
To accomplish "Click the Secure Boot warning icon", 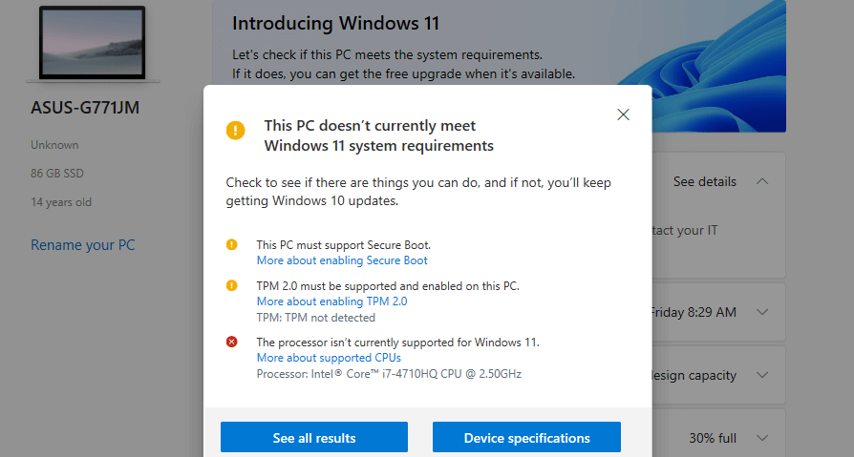I will 231,244.
